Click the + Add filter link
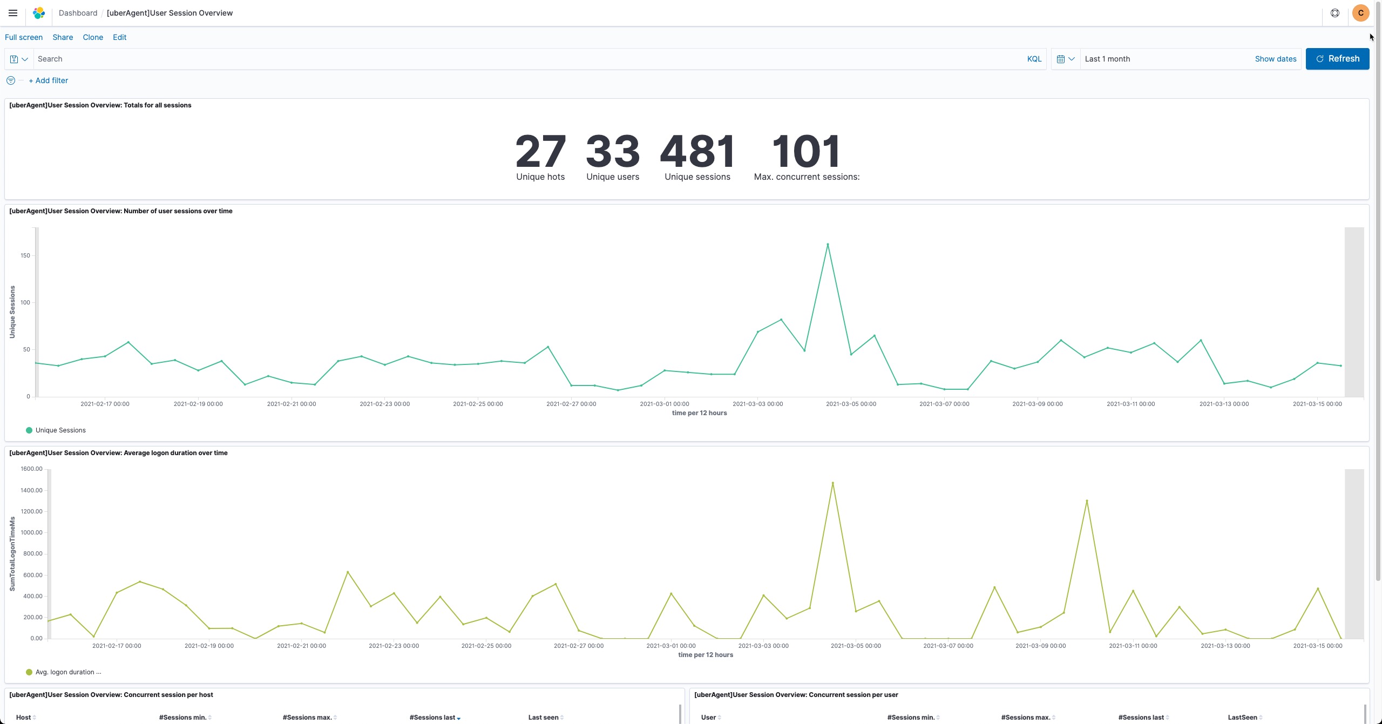This screenshot has width=1382, height=724. click(49, 80)
